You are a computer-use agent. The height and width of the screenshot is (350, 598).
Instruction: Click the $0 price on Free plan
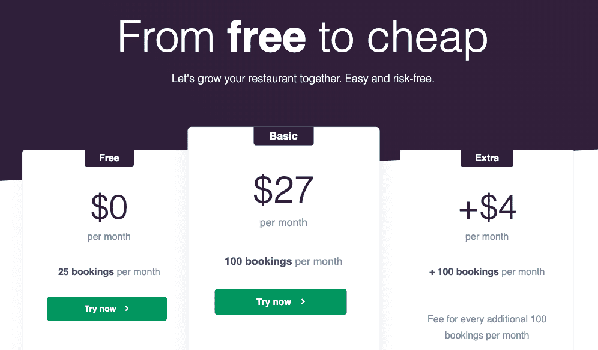tap(109, 207)
